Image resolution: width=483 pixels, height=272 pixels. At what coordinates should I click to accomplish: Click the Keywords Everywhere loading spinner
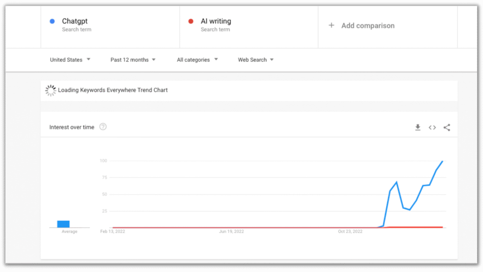point(50,90)
